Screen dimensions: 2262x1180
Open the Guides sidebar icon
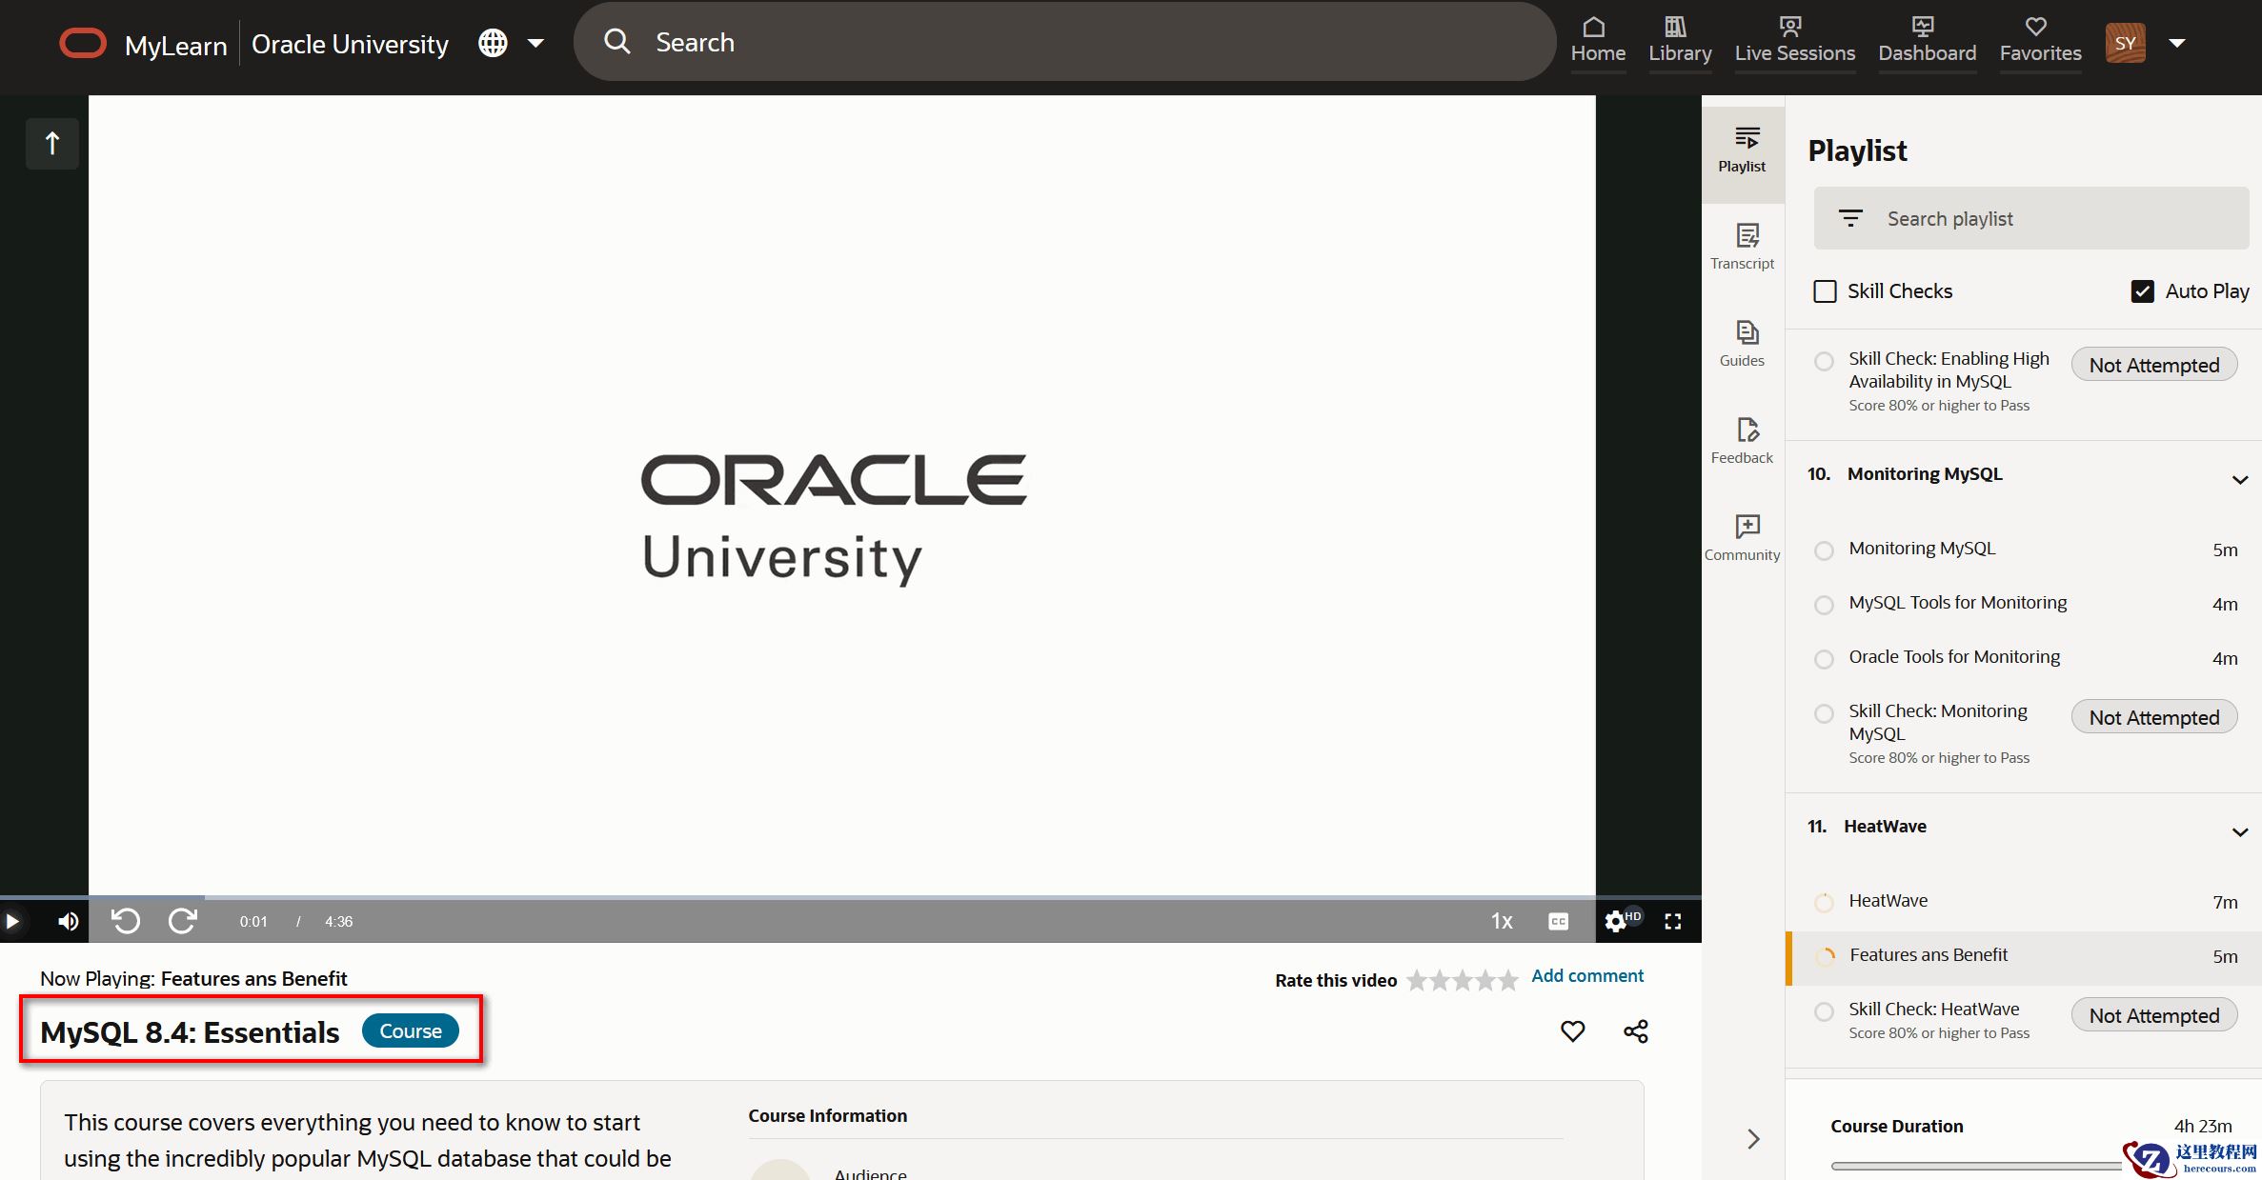pyautogui.click(x=1746, y=343)
